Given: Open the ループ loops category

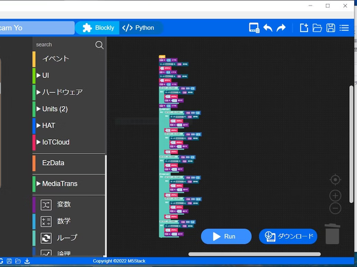Looking at the screenshot, I should point(69,238).
